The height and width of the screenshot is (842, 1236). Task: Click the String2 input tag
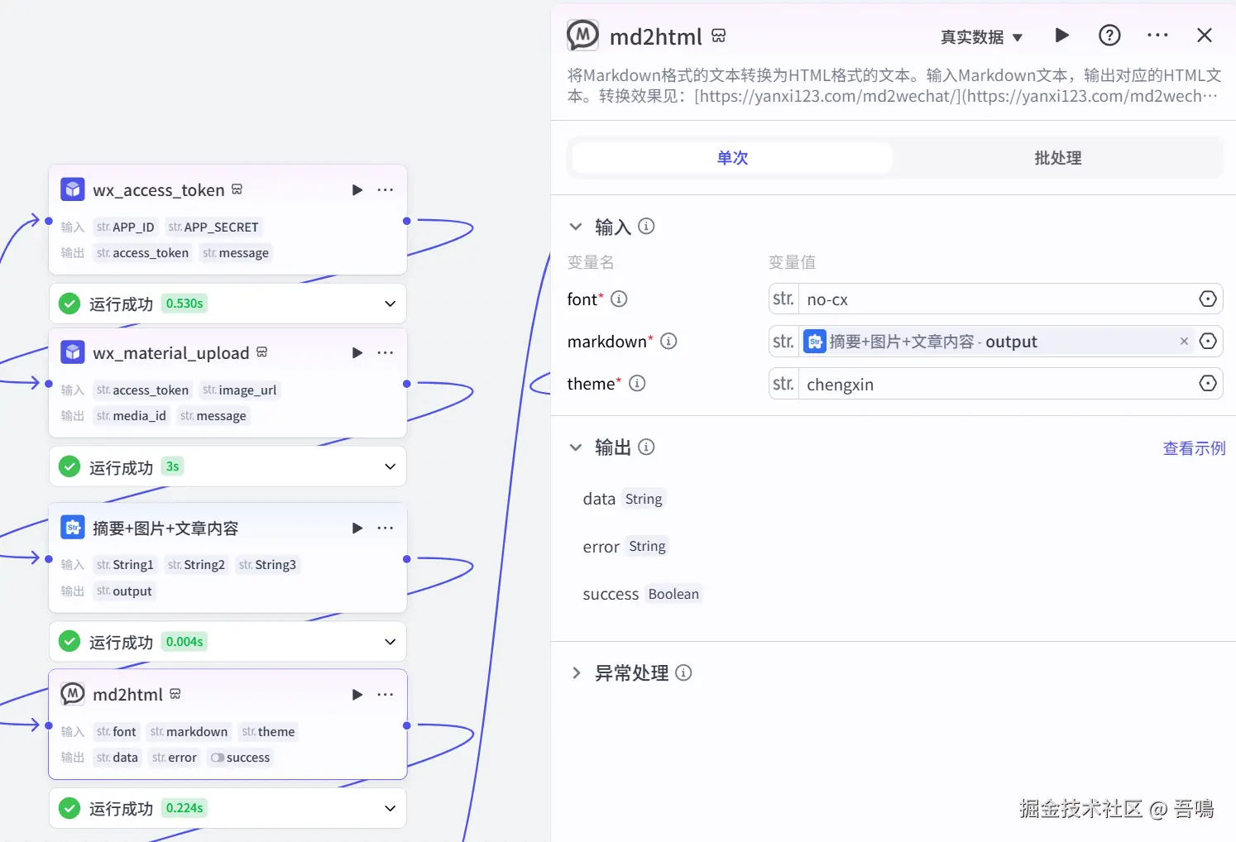(x=196, y=565)
